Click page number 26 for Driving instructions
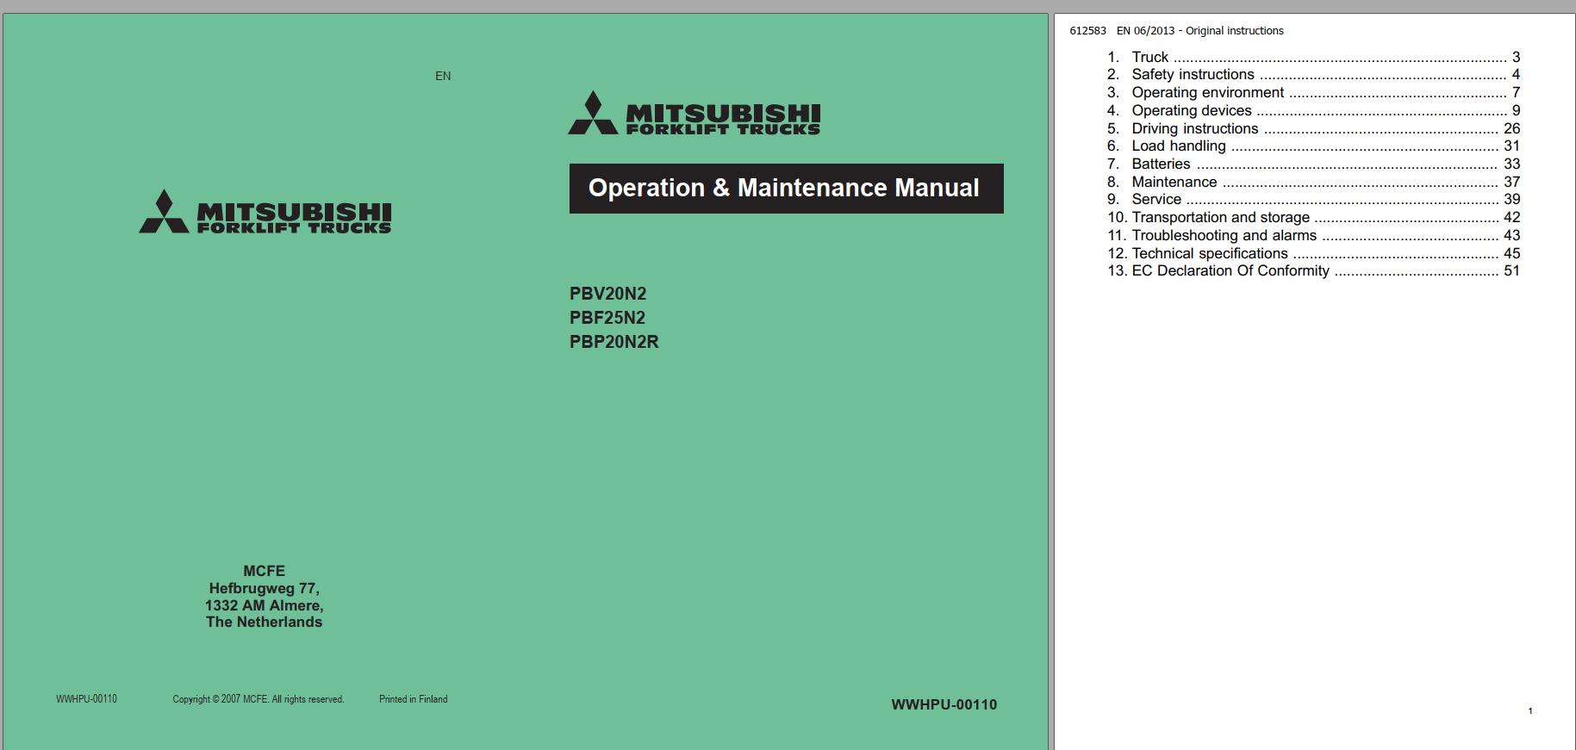Image resolution: width=1576 pixels, height=750 pixels. pos(1512,128)
